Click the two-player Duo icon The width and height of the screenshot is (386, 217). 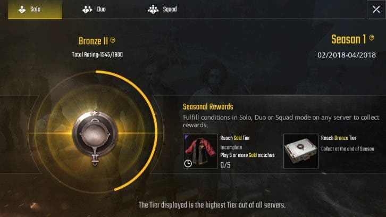87,10
